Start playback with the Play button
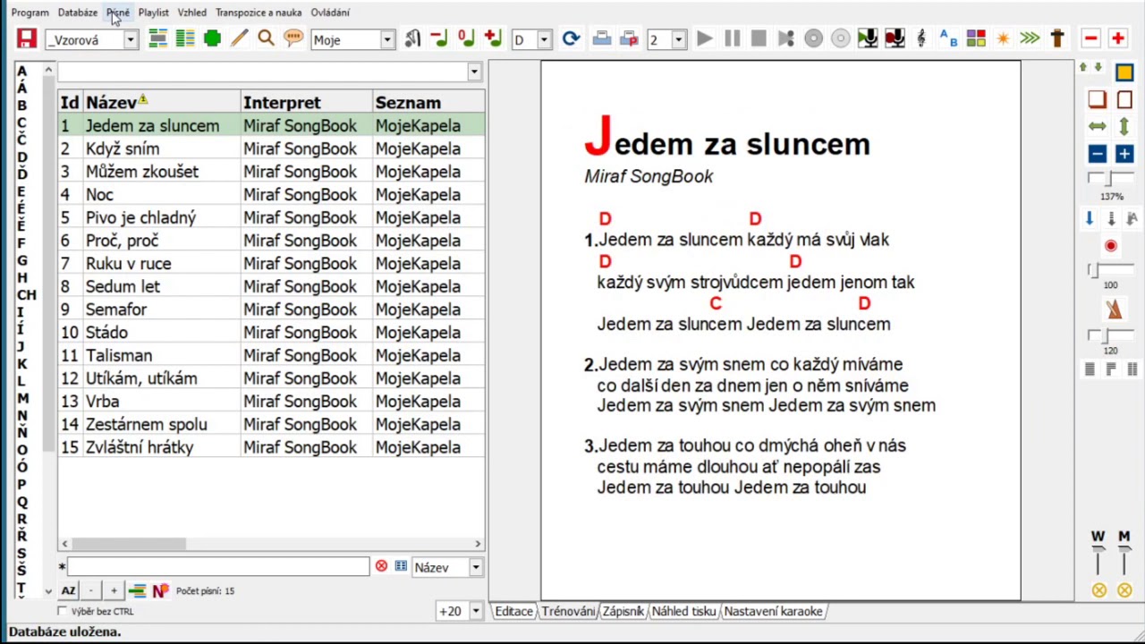Viewport: 1145px width, 644px height. pos(705,38)
